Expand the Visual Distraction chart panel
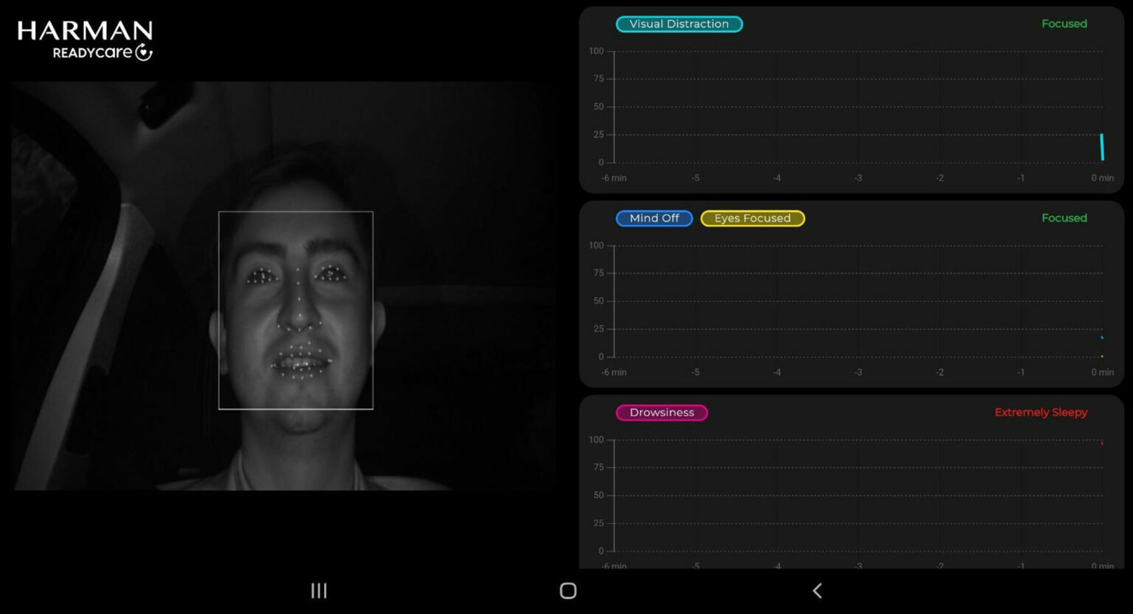1133x614 pixels. click(x=852, y=101)
